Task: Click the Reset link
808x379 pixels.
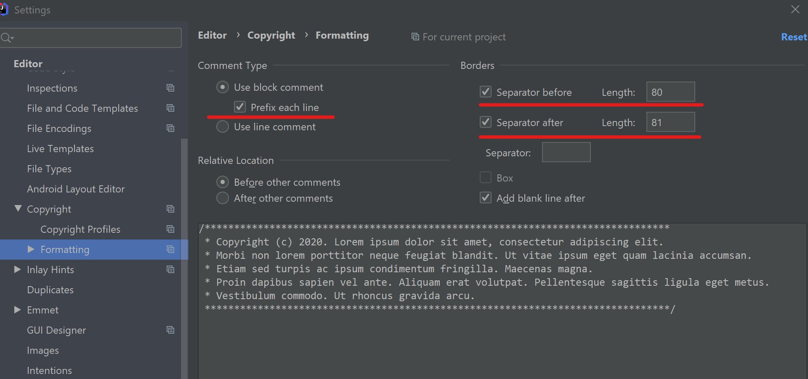Action: pos(794,37)
